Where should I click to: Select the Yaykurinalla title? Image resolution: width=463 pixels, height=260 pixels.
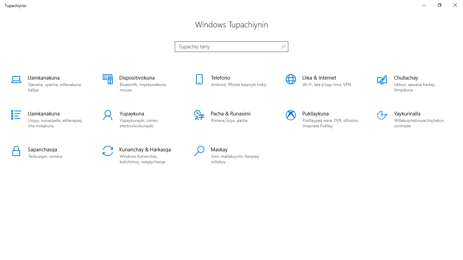(x=407, y=114)
